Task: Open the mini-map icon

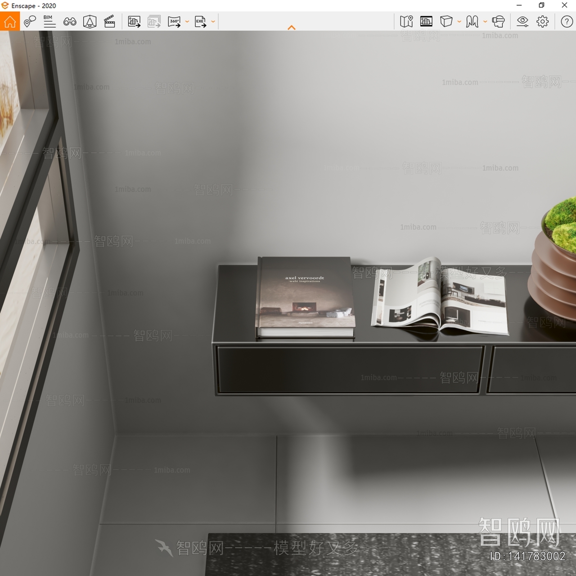Action: coord(406,22)
